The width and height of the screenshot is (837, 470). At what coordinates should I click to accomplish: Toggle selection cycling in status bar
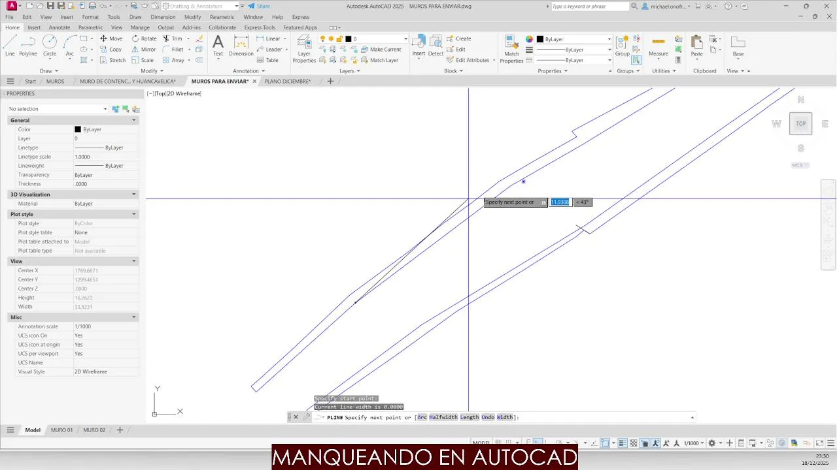pos(644,443)
